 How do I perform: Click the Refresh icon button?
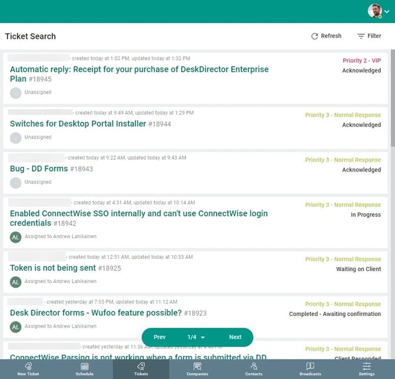[x=314, y=36]
